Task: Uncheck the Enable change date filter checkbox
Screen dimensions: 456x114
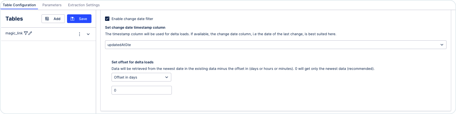Action: [107, 19]
